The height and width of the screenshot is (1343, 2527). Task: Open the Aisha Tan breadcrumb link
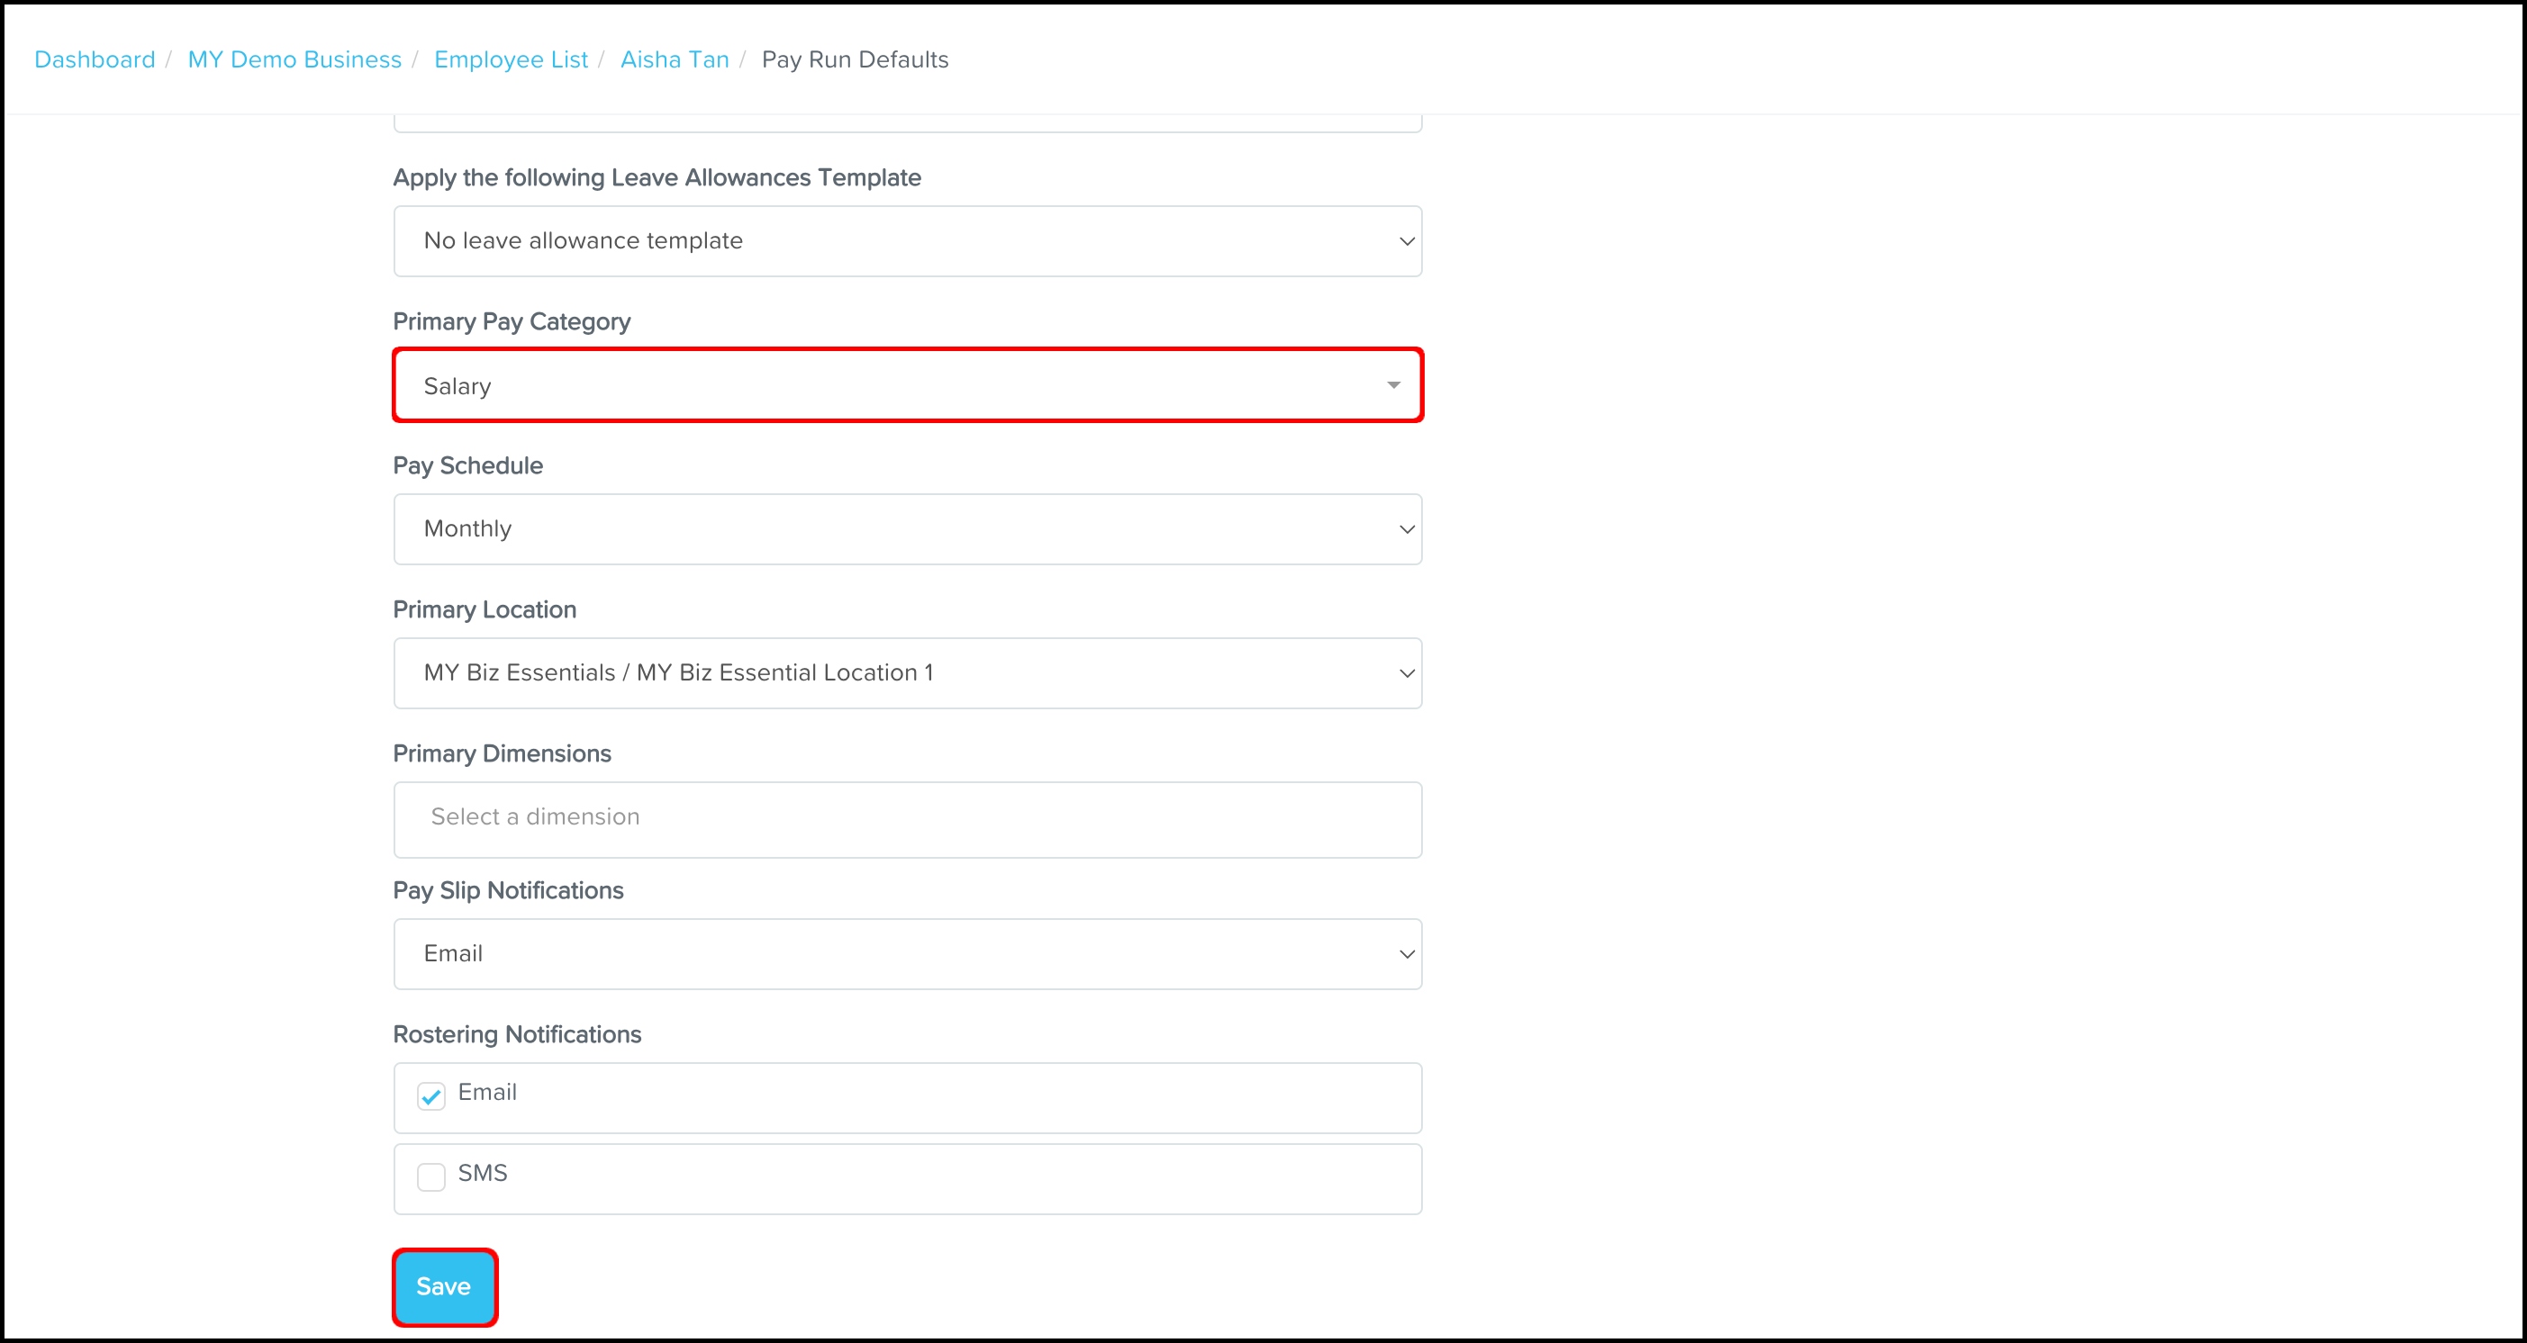pyautogui.click(x=674, y=59)
